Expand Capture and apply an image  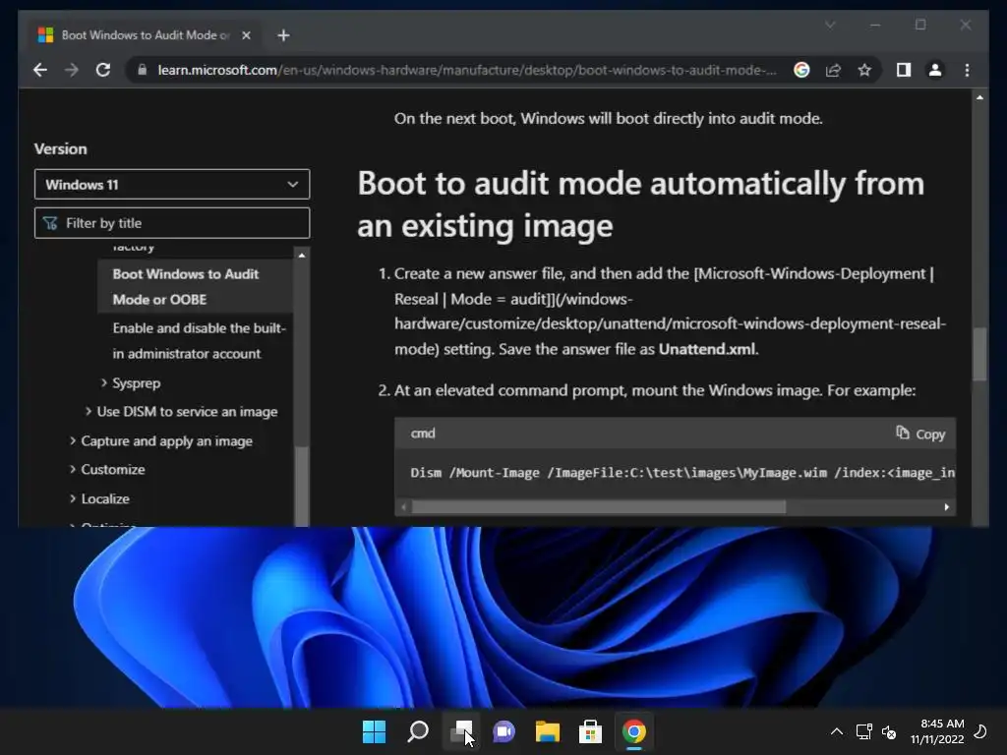tap(73, 440)
